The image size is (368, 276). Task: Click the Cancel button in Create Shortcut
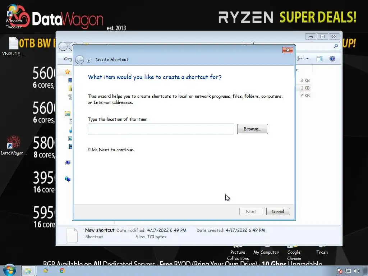(x=278, y=211)
